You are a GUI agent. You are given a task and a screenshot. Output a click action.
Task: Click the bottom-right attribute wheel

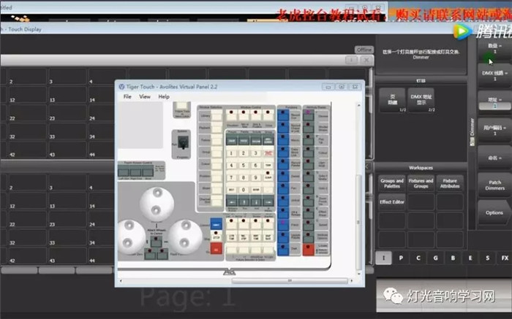click(x=185, y=237)
